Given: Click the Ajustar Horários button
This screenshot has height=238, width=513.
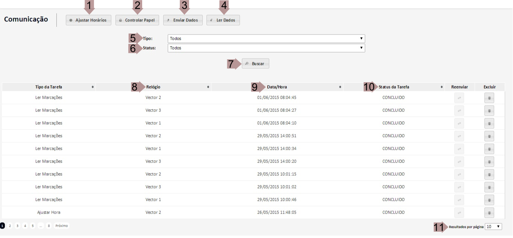Looking at the screenshot, I should pos(88,20).
